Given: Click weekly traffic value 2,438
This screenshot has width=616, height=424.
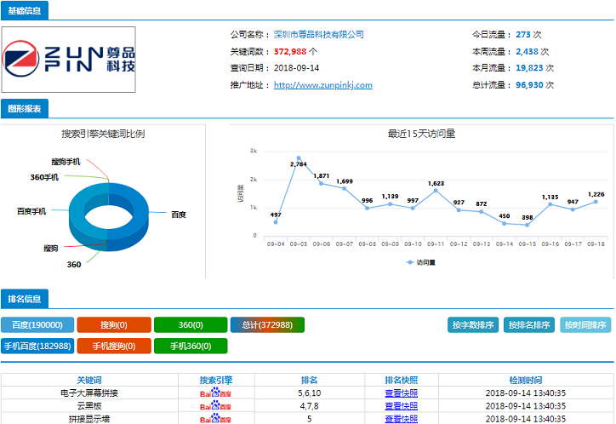Looking at the screenshot, I should pos(527,51).
